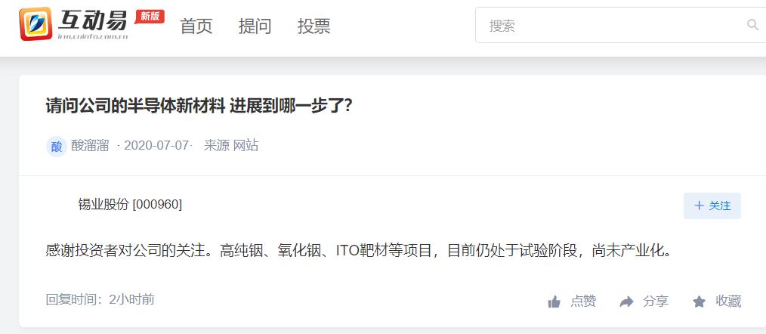Click the search magnifier icon

click(753, 25)
